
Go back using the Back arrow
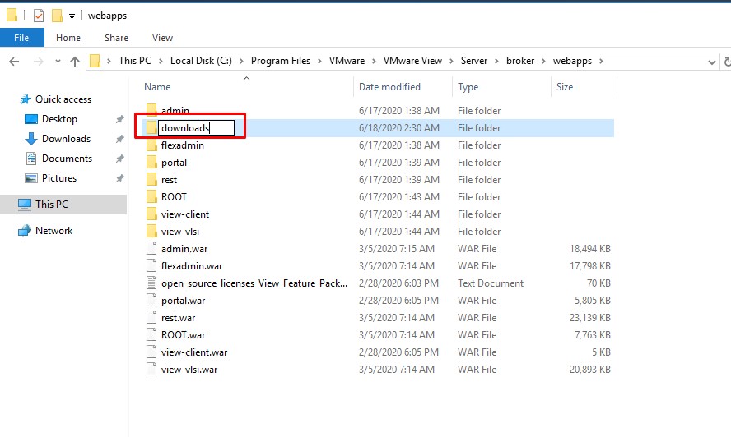coord(14,61)
